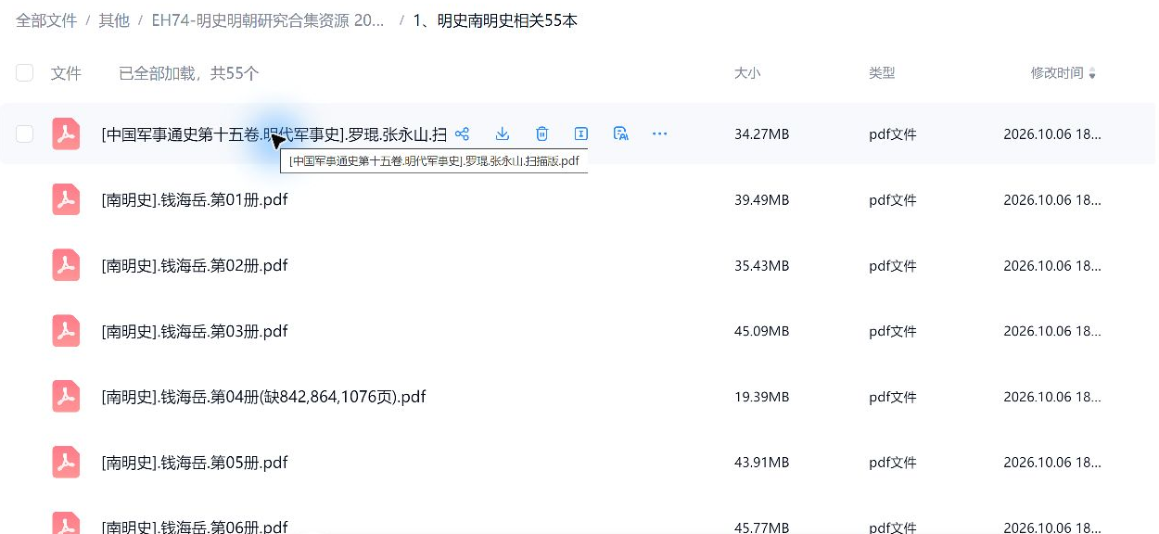The image size is (1159, 534).
Task: Share the 中国军事通史第十五卷 file
Action: point(463,133)
